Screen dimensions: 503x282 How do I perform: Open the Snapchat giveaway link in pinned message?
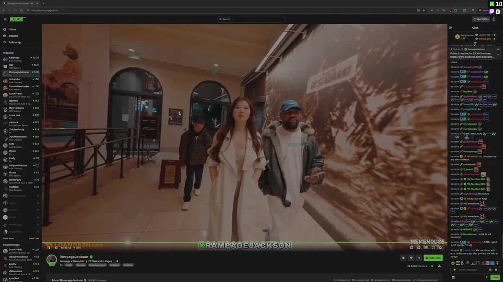point(472,57)
